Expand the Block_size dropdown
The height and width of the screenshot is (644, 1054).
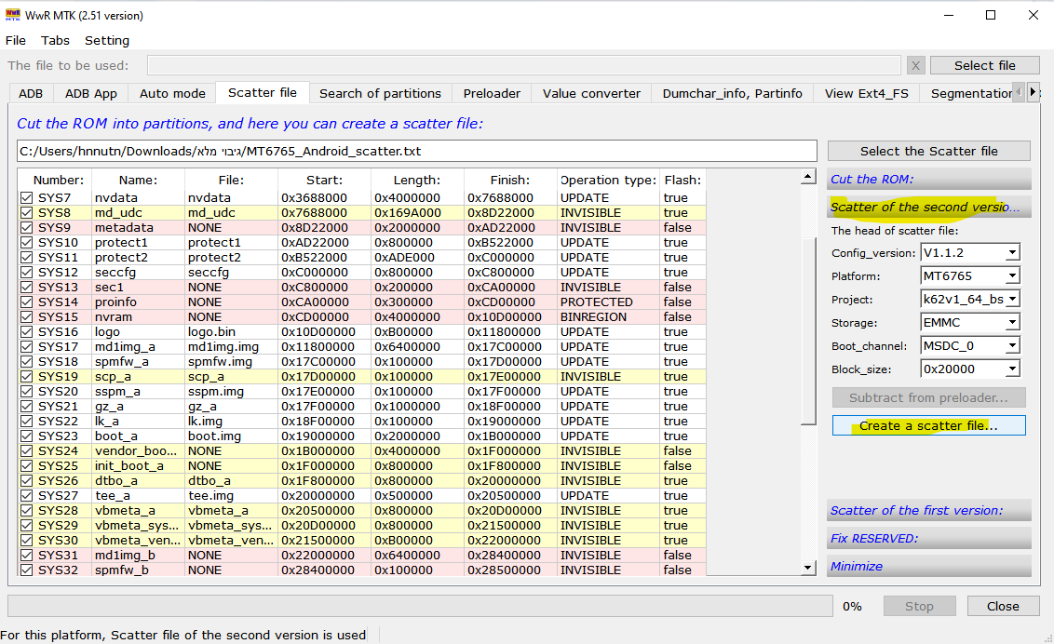coord(1012,369)
